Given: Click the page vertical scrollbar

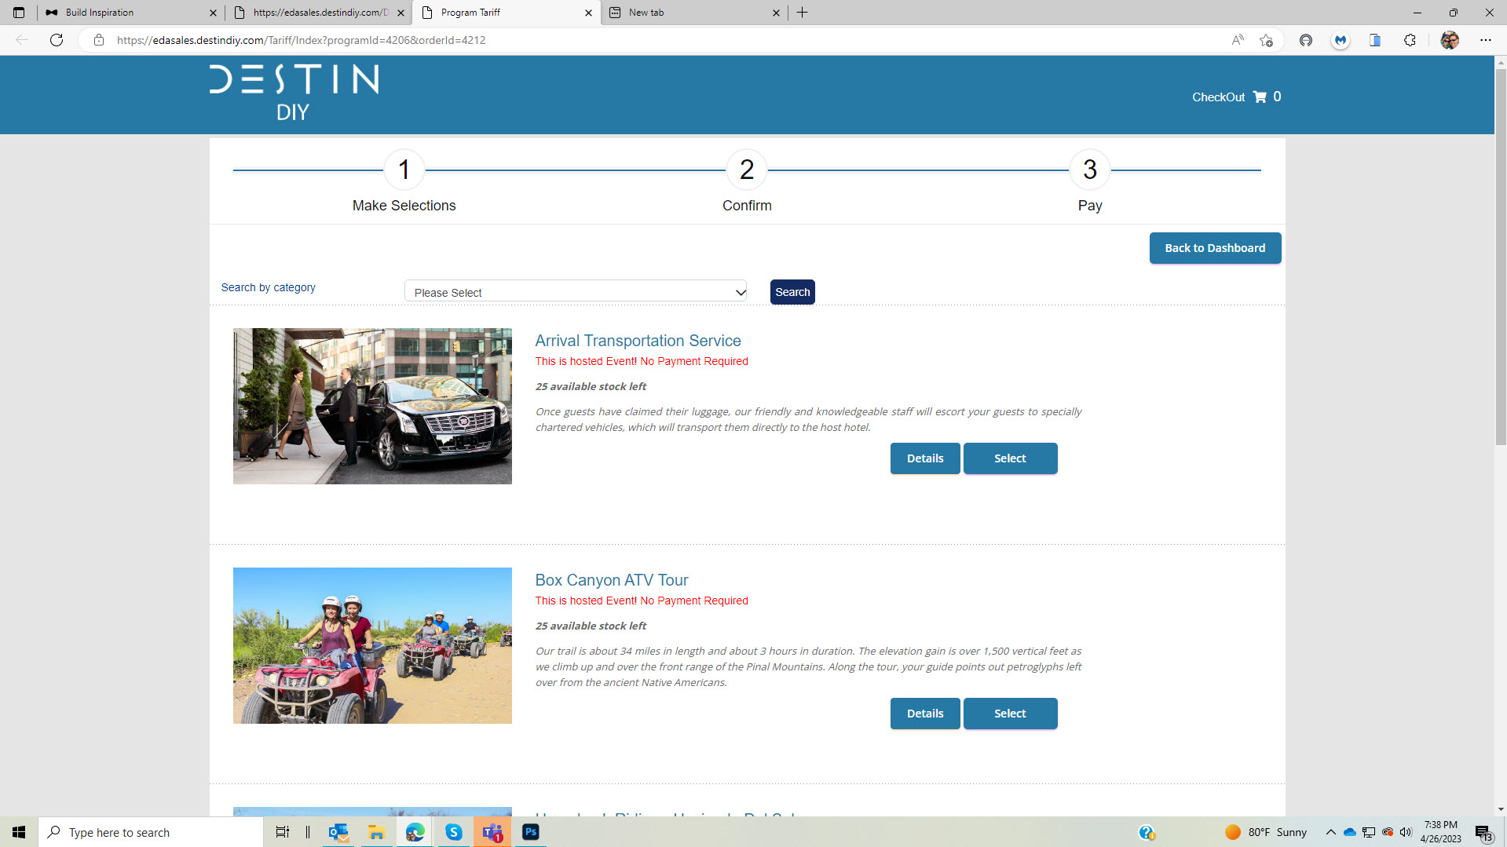Looking at the screenshot, I should point(1501,257).
